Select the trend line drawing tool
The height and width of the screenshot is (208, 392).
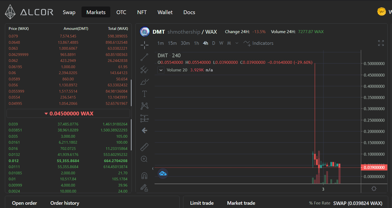click(x=145, y=57)
